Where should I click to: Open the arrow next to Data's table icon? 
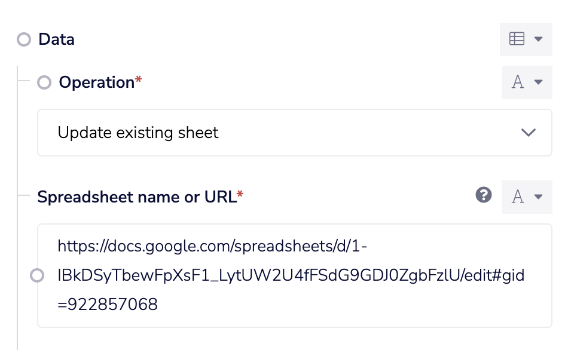click(538, 39)
